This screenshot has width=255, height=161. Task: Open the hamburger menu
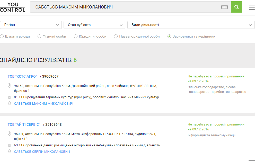coord(251,7)
